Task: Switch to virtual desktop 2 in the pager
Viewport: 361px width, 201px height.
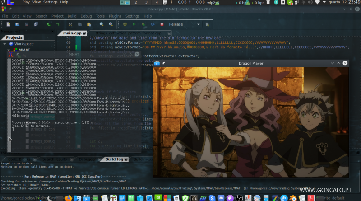Action: coord(136,2)
